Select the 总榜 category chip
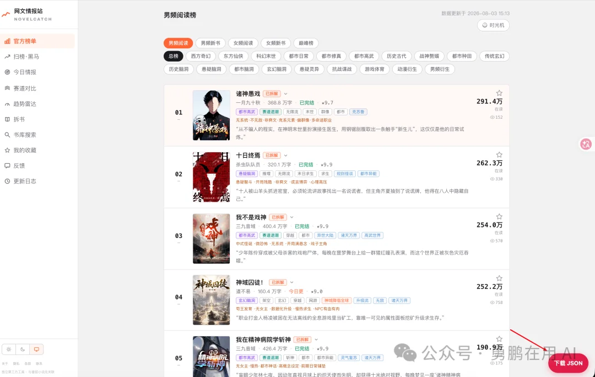 coord(174,56)
